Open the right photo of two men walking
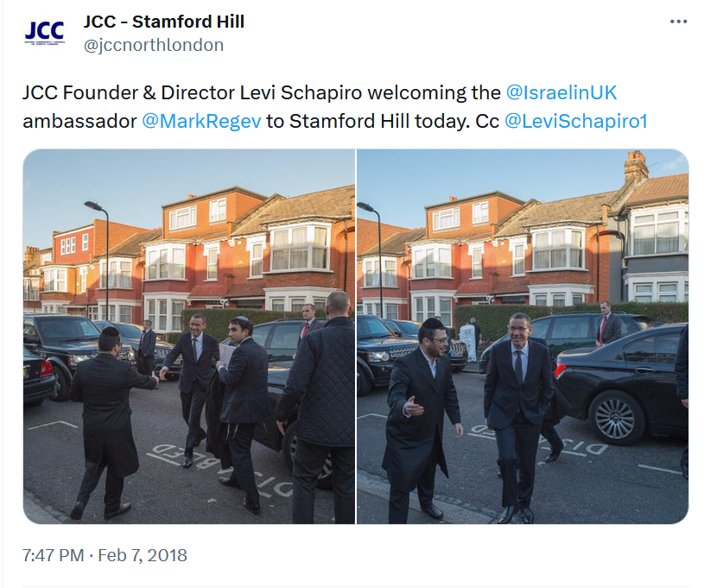The image size is (704, 588). [x=523, y=336]
